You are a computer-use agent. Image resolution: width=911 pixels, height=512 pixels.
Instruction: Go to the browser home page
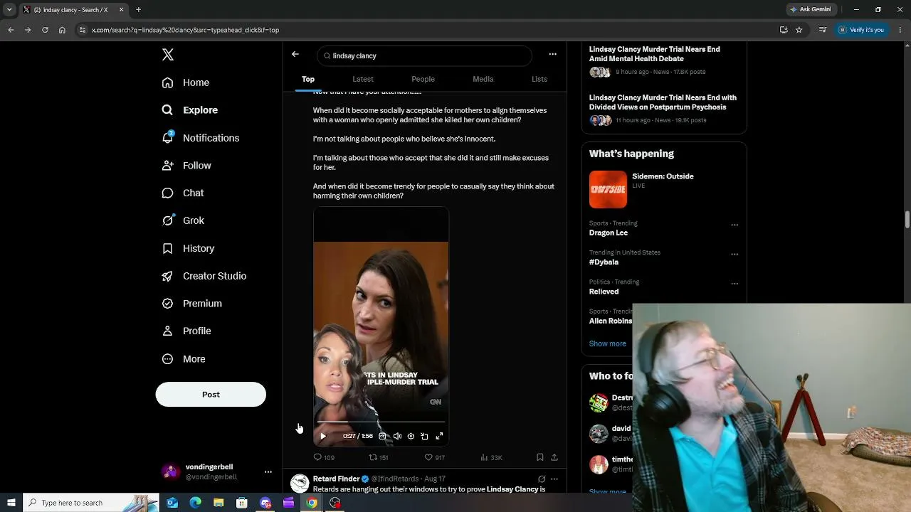tap(62, 30)
